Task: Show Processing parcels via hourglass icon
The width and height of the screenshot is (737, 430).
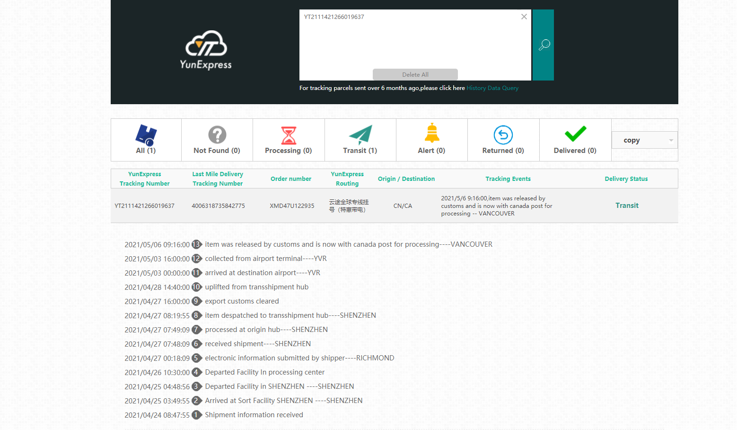Action: point(289,140)
